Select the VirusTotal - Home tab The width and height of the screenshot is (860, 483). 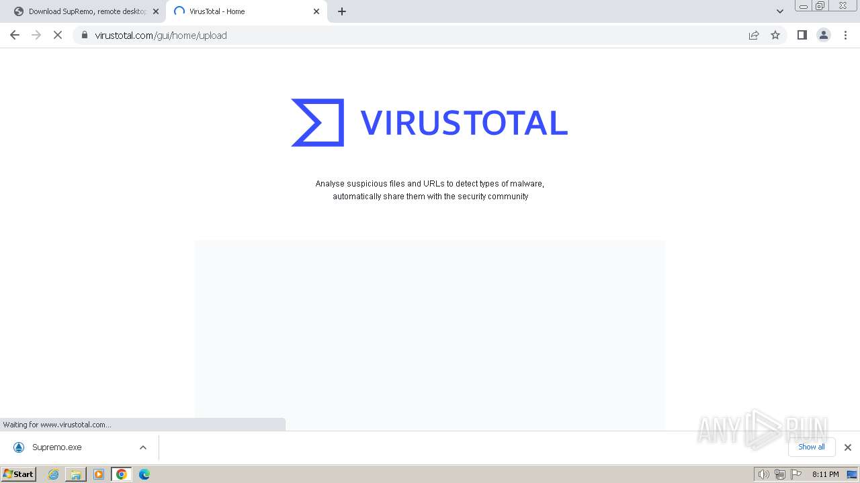pyautogui.click(x=247, y=11)
